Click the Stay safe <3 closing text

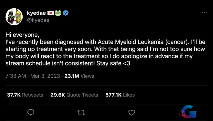point(113,63)
